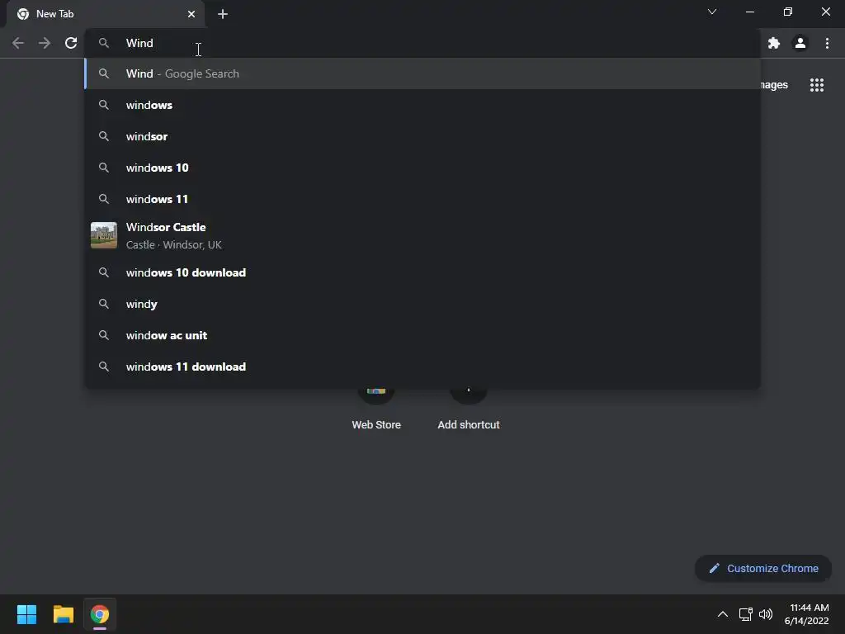Pick the 'windows 10' suggestion
The image size is (845, 634).
[x=423, y=168]
